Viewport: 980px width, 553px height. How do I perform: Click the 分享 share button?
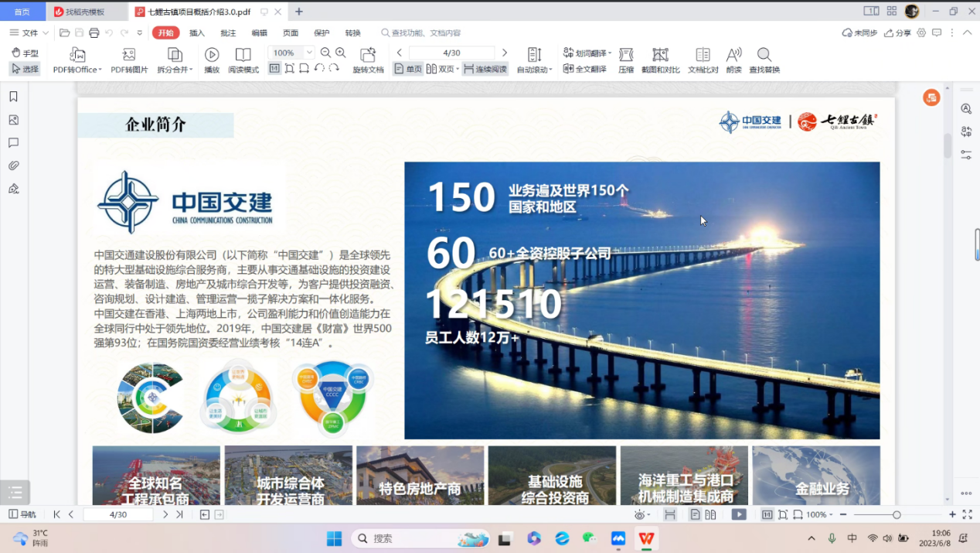tap(897, 33)
